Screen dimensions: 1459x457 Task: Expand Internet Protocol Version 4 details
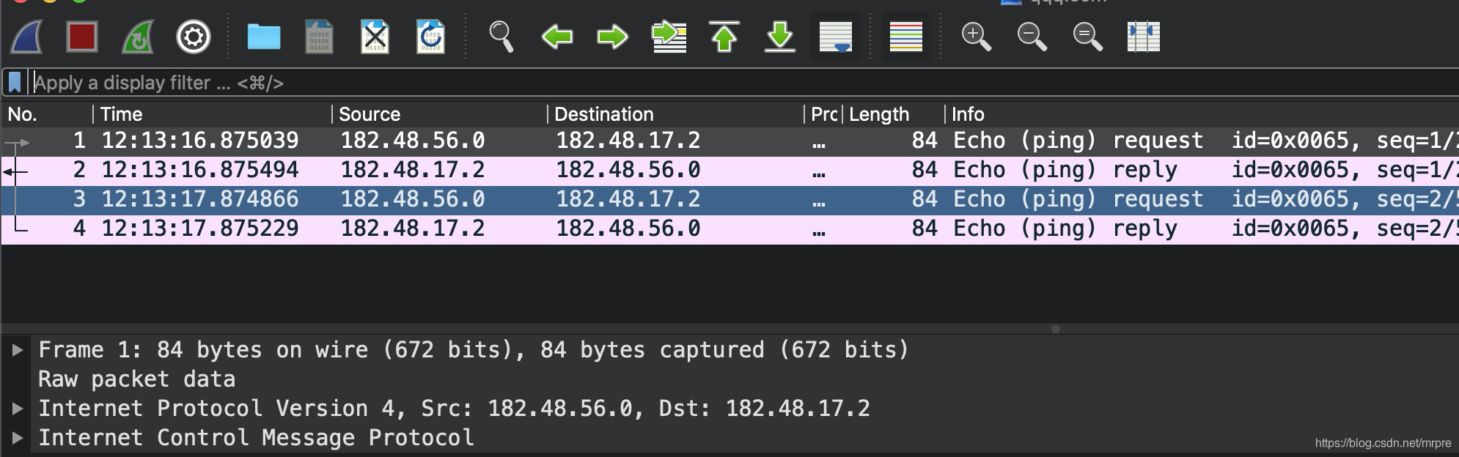point(18,409)
